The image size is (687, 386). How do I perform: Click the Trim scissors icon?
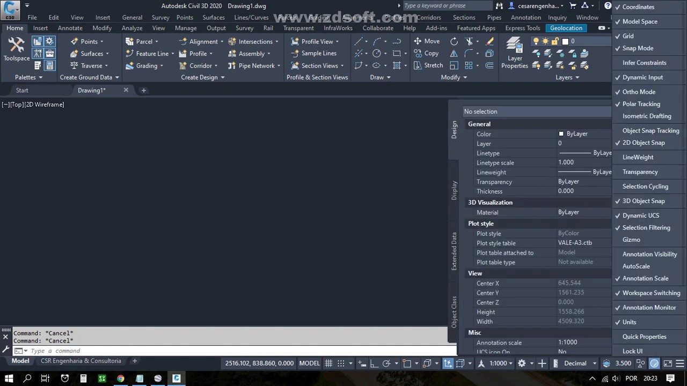coord(469,41)
